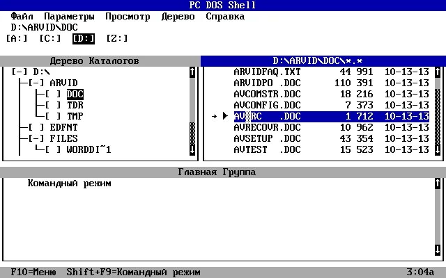This screenshot has width=446, height=278.
Task: Select the FILES directory in tree
Action: point(63,138)
